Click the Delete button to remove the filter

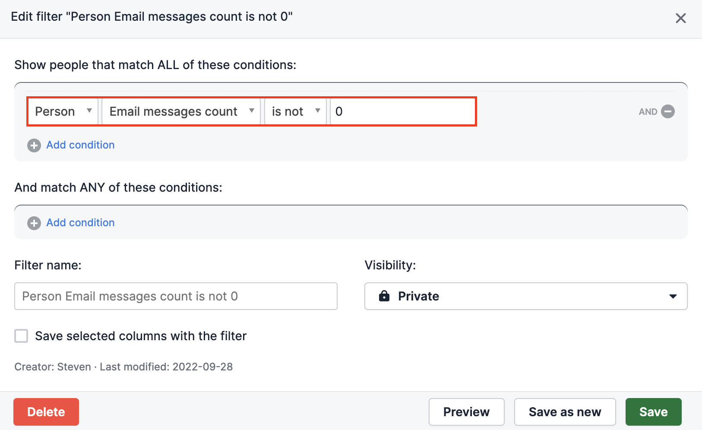pos(46,411)
